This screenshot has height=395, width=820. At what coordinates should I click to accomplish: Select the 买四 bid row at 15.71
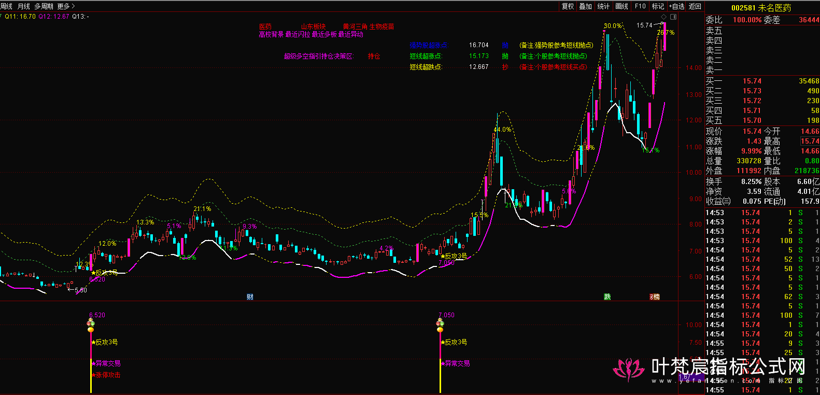pos(762,110)
